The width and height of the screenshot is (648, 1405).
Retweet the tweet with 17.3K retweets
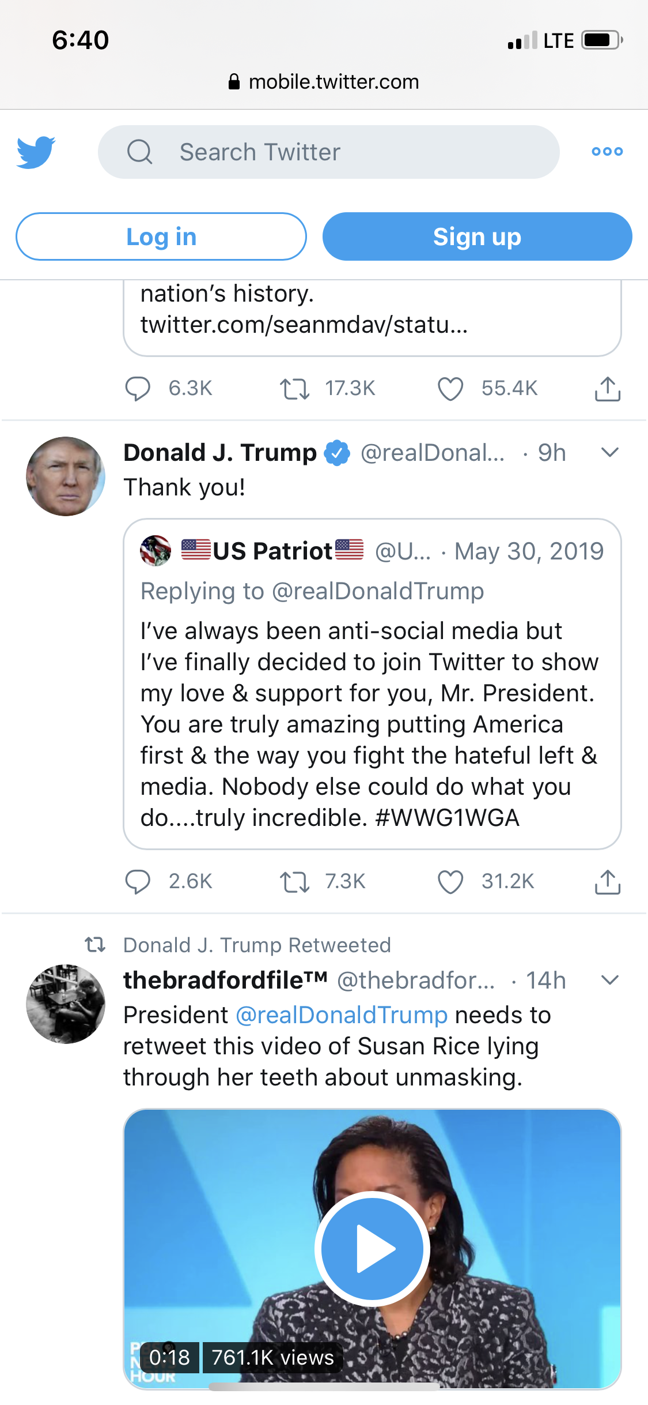point(295,389)
